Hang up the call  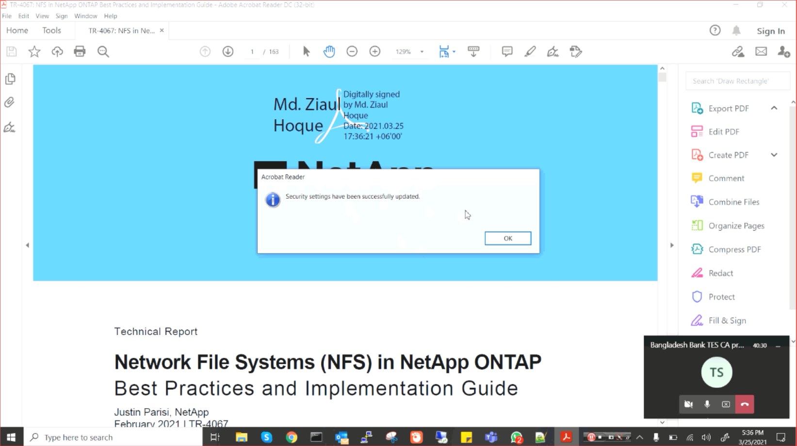(745, 404)
